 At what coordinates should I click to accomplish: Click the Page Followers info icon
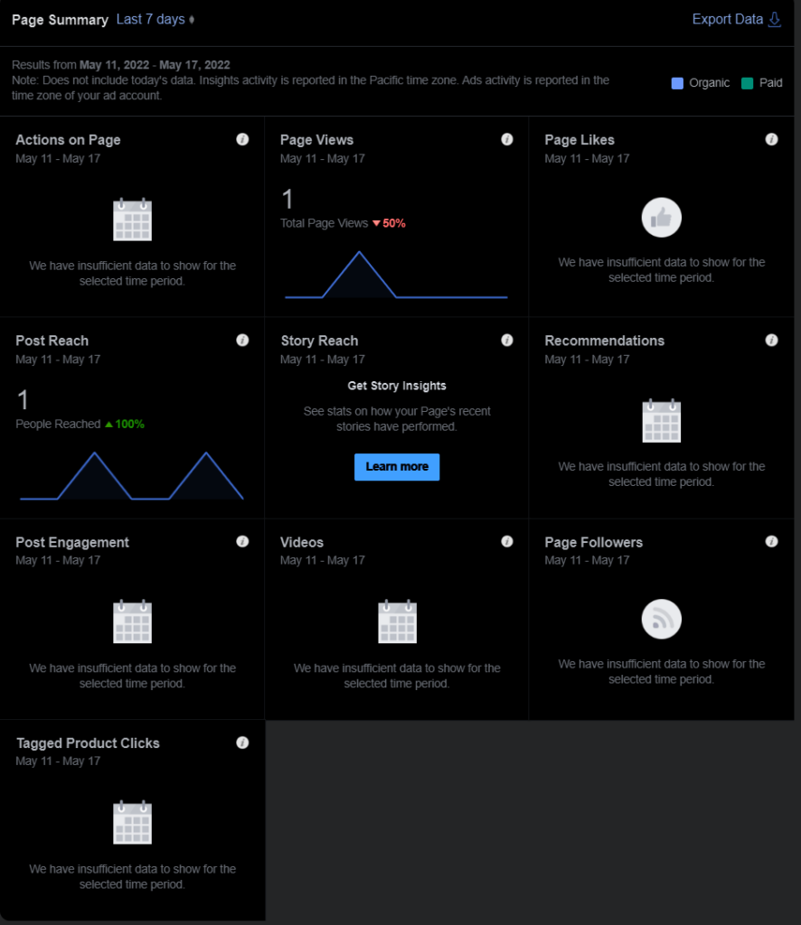pos(771,541)
